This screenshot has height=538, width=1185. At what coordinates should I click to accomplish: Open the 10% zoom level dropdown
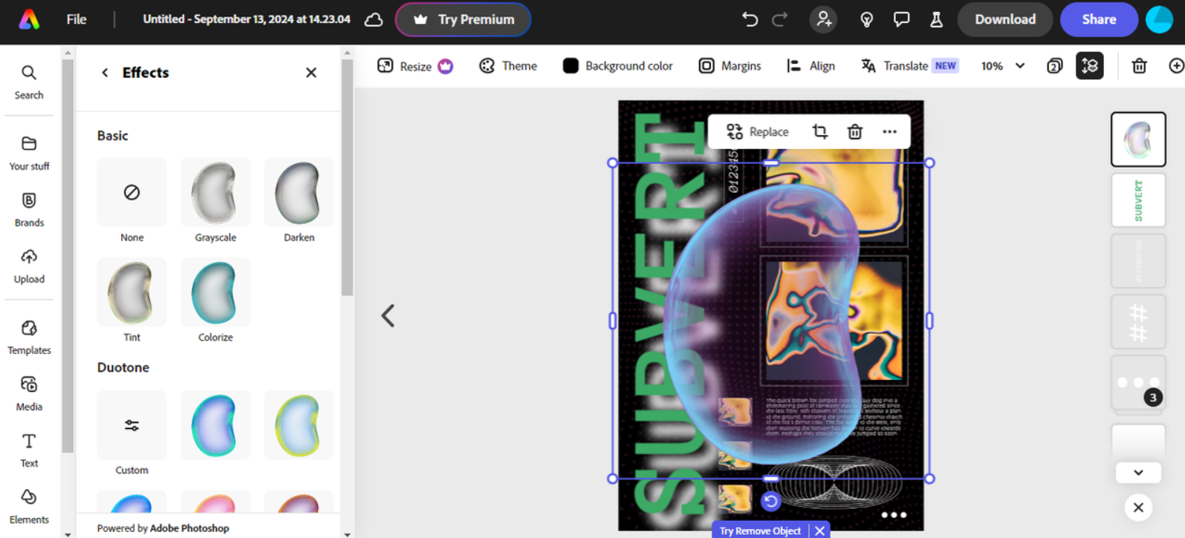1003,66
